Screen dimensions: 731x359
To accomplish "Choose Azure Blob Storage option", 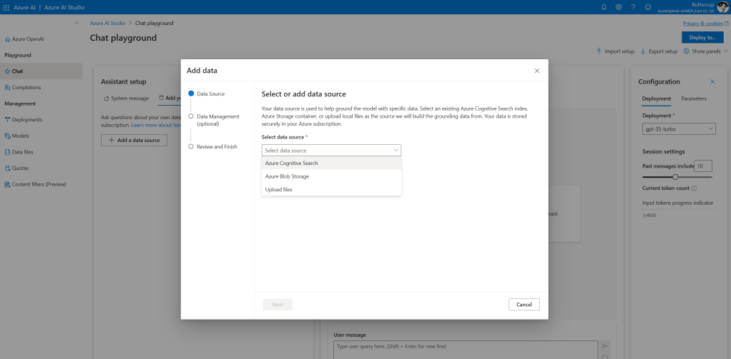I will click(x=287, y=176).
